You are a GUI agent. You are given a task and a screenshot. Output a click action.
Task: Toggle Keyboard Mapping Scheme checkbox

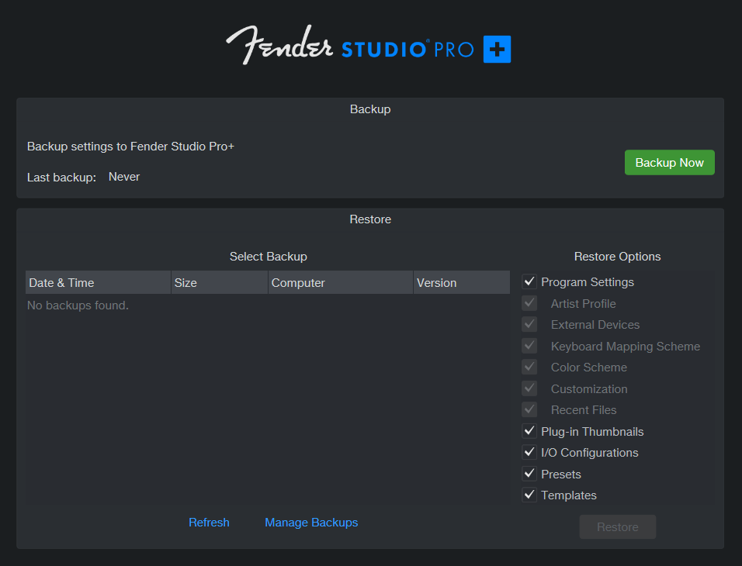coord(529,346)
